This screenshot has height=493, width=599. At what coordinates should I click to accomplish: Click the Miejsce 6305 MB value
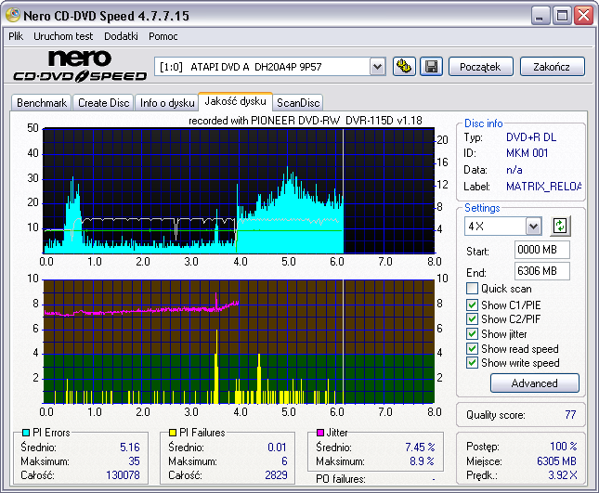point(556,461)
